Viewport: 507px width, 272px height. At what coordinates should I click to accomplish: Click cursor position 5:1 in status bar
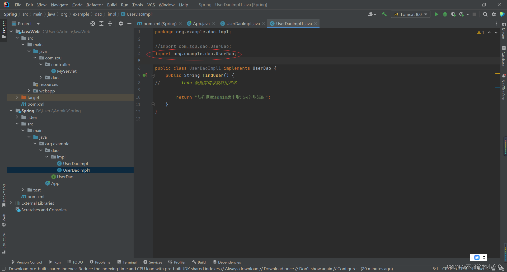[435, 269]
